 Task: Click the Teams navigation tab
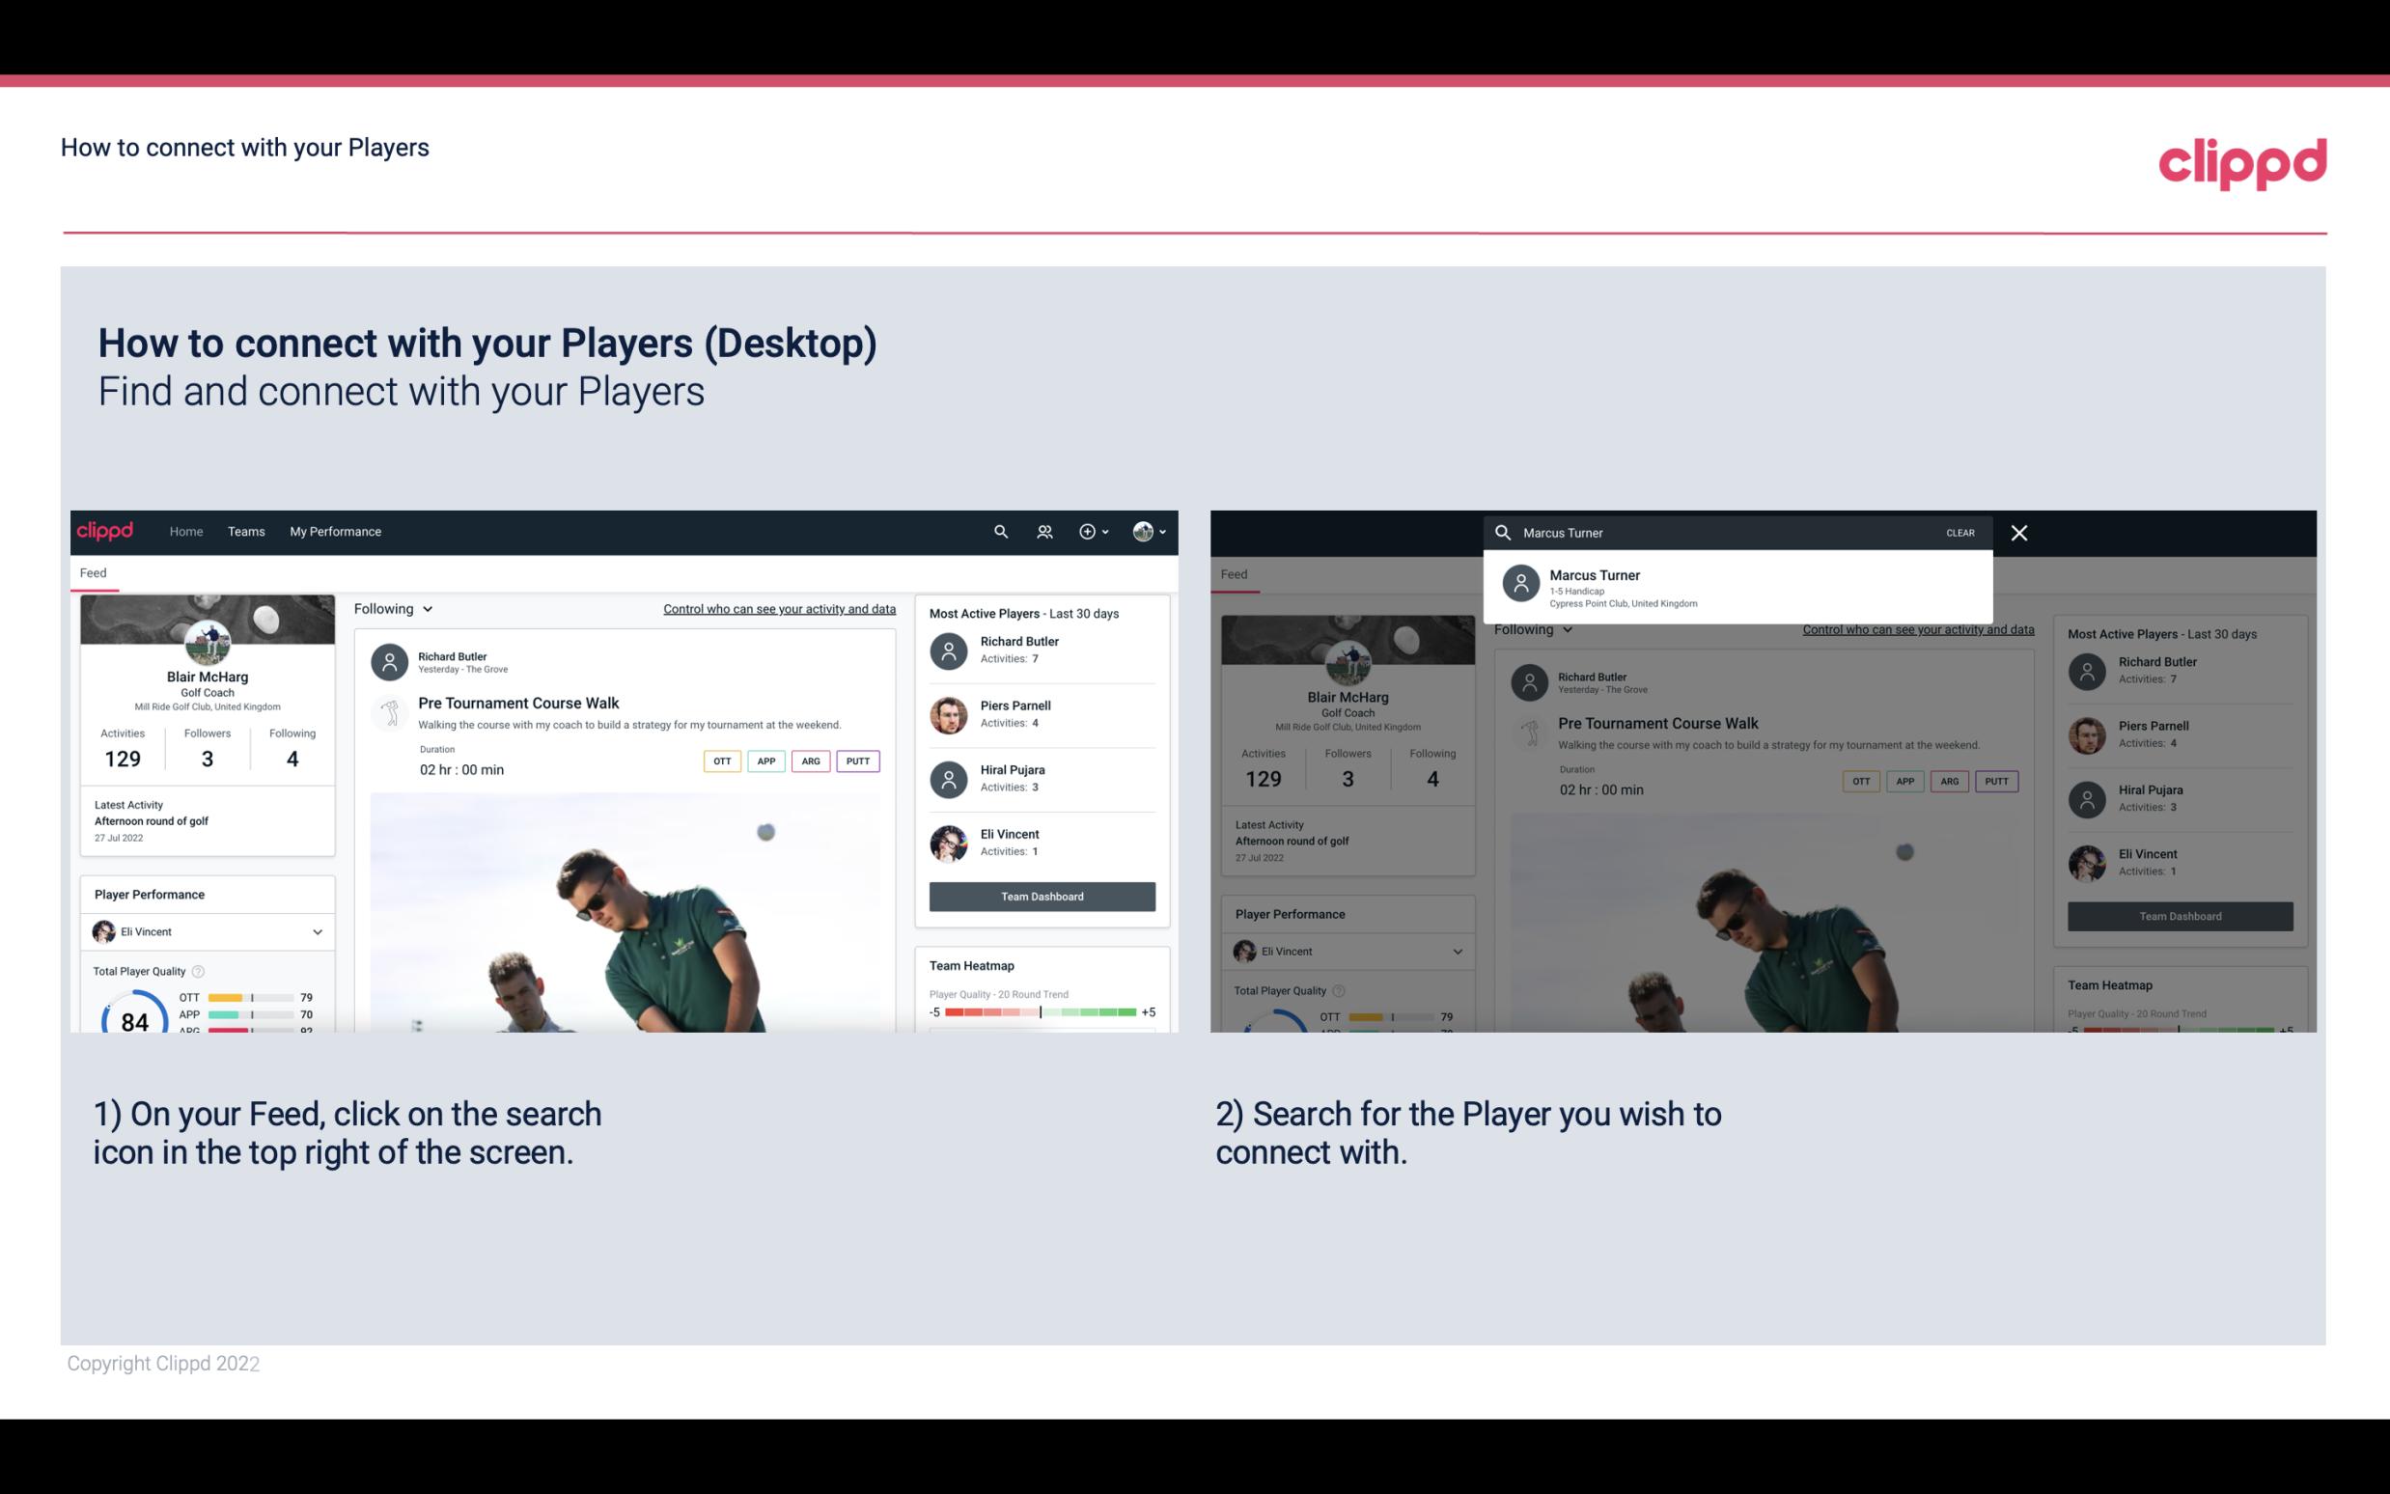tap(246, 530)
